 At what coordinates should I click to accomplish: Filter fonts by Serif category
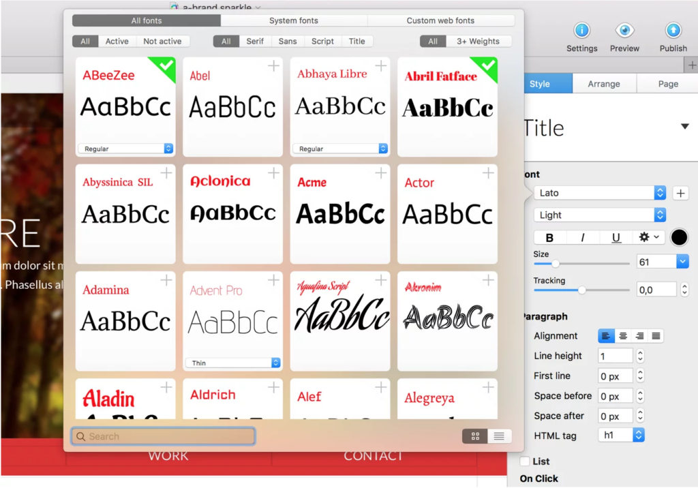click(255, 42)
